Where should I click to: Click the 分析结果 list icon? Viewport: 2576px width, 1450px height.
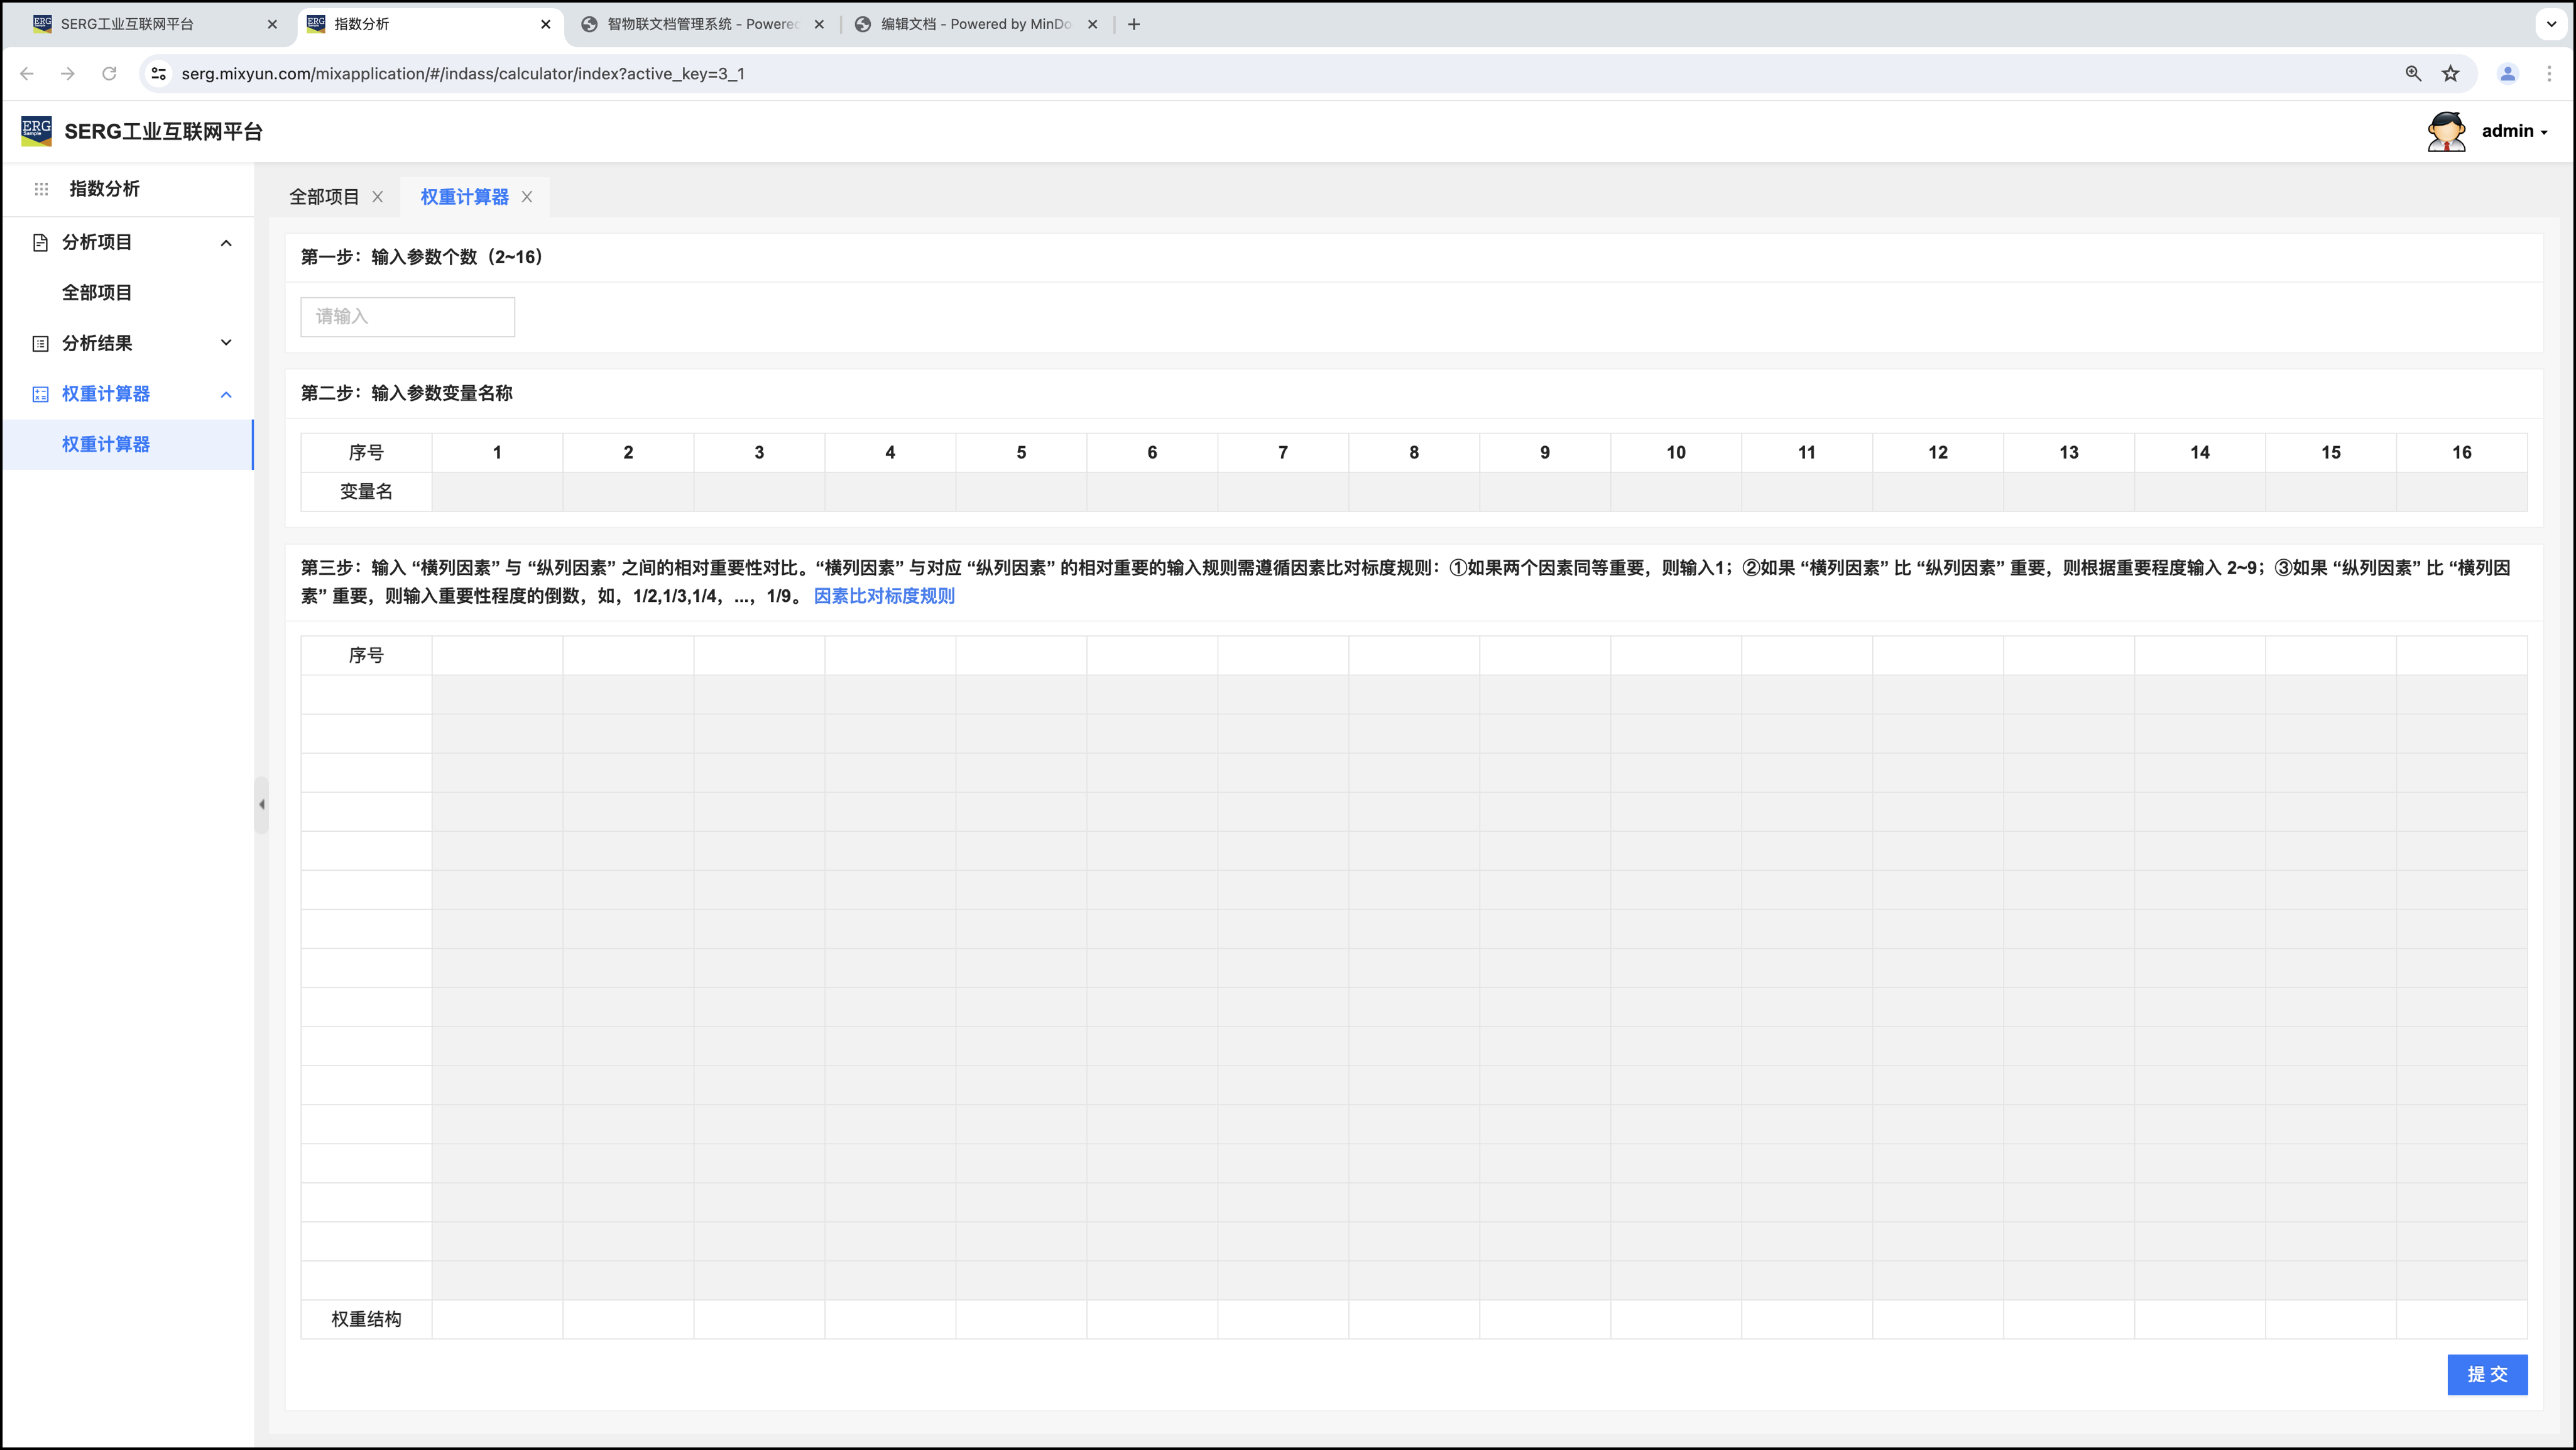pos(40,343)
